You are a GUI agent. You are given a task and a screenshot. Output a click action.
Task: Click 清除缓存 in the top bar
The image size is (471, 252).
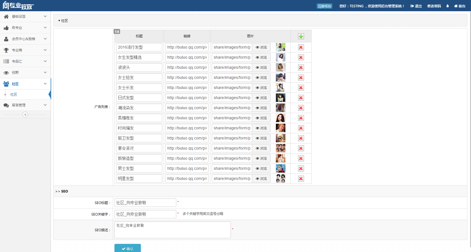coord(324,6)
